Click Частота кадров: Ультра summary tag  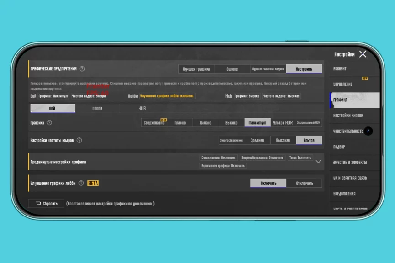point(89,96)
